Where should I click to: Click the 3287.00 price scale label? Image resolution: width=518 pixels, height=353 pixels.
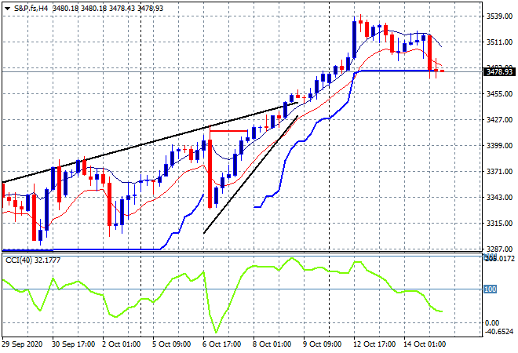(x=499, y=249)
